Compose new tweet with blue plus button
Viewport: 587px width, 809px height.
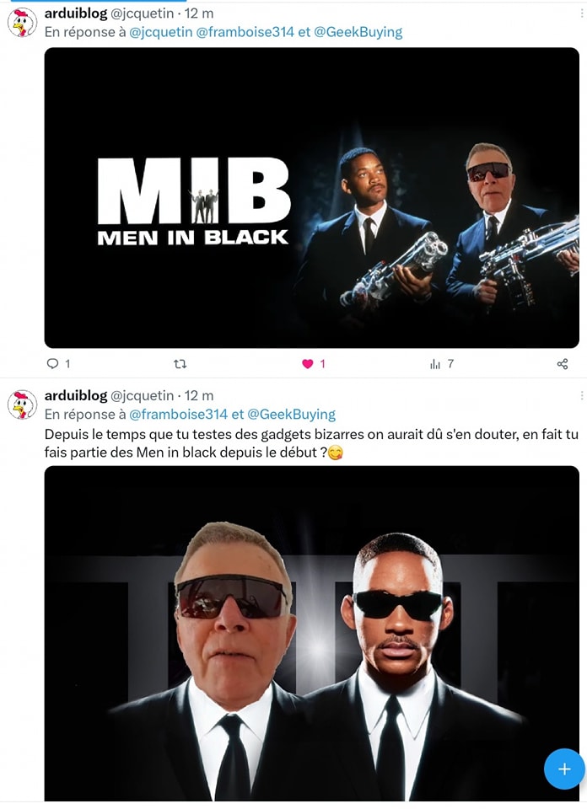point(564,769)
